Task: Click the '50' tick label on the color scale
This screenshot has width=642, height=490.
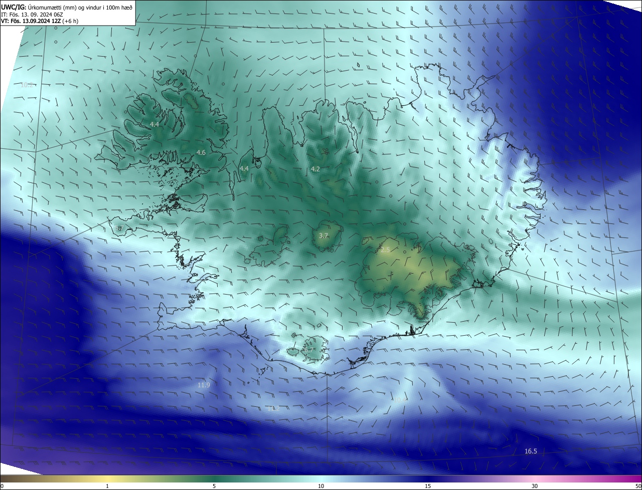Action: pyautogui.click(x=638, y=486)
